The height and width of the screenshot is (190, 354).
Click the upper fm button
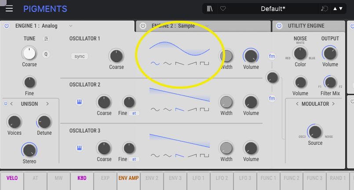pyautogui.click(x=272, y=56)
